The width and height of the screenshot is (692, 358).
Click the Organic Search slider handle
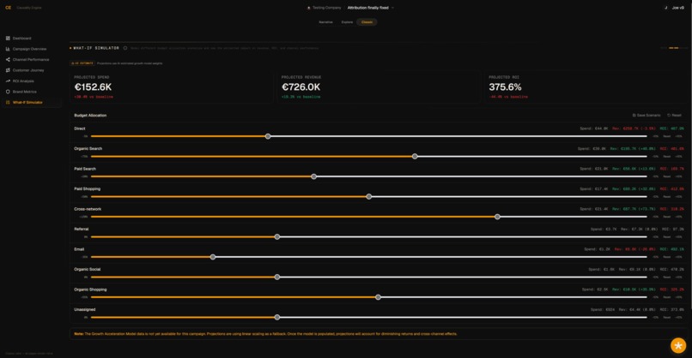click(415, 157)
